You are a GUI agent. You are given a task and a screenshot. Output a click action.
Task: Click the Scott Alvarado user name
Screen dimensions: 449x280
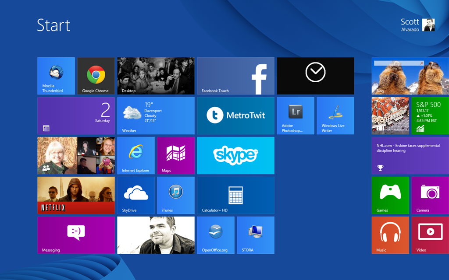(410, 25)
